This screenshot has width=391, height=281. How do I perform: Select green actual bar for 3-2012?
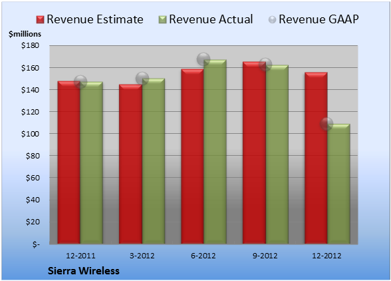coord(154,161)
